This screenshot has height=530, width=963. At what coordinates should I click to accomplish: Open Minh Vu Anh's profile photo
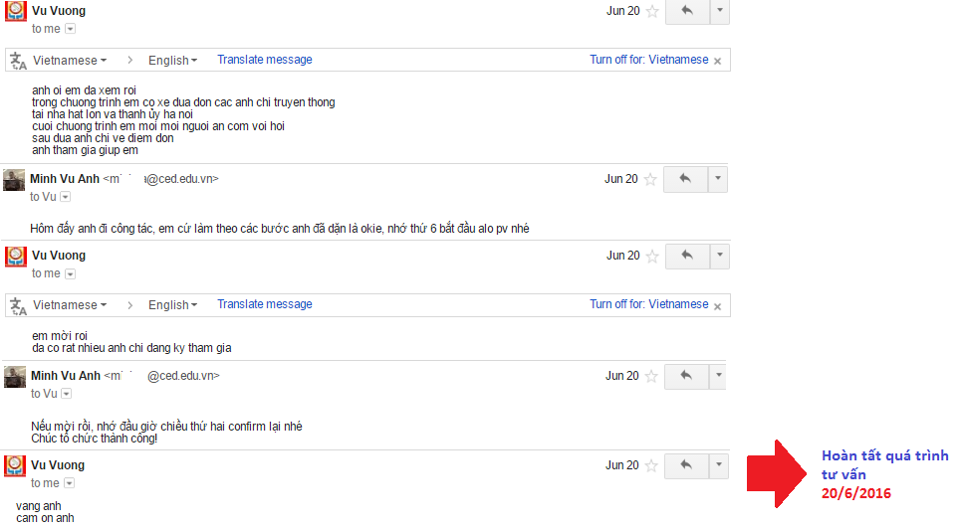click(14, 180)
